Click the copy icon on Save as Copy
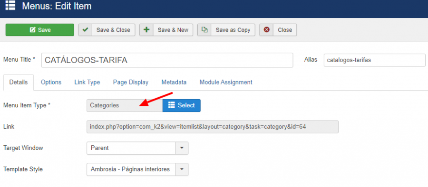Screen dimensions: 428x187 tap(204, 30)
